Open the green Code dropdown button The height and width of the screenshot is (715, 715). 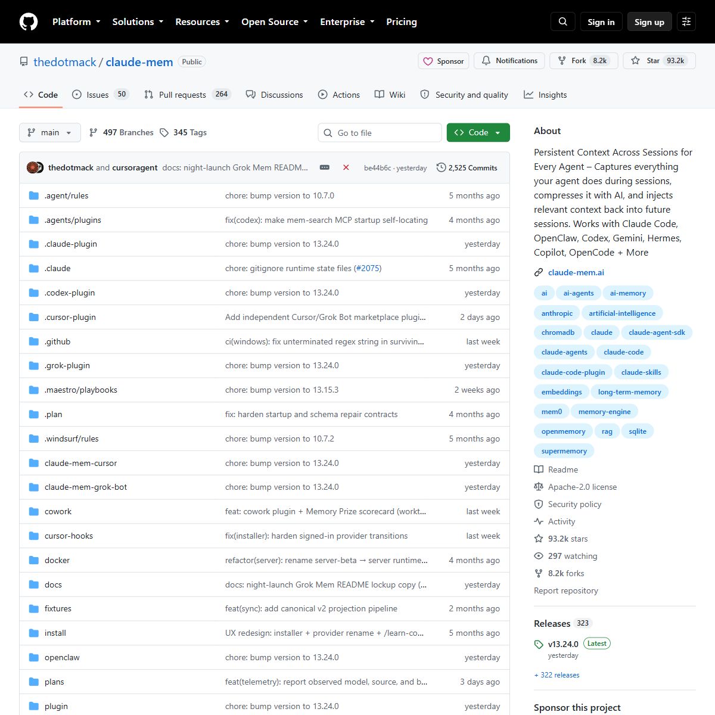(x=478, y=132)
